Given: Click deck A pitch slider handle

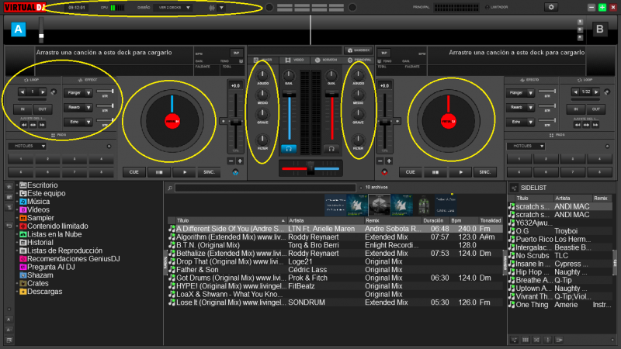Looking at the screenshot, I should [235, 123].
